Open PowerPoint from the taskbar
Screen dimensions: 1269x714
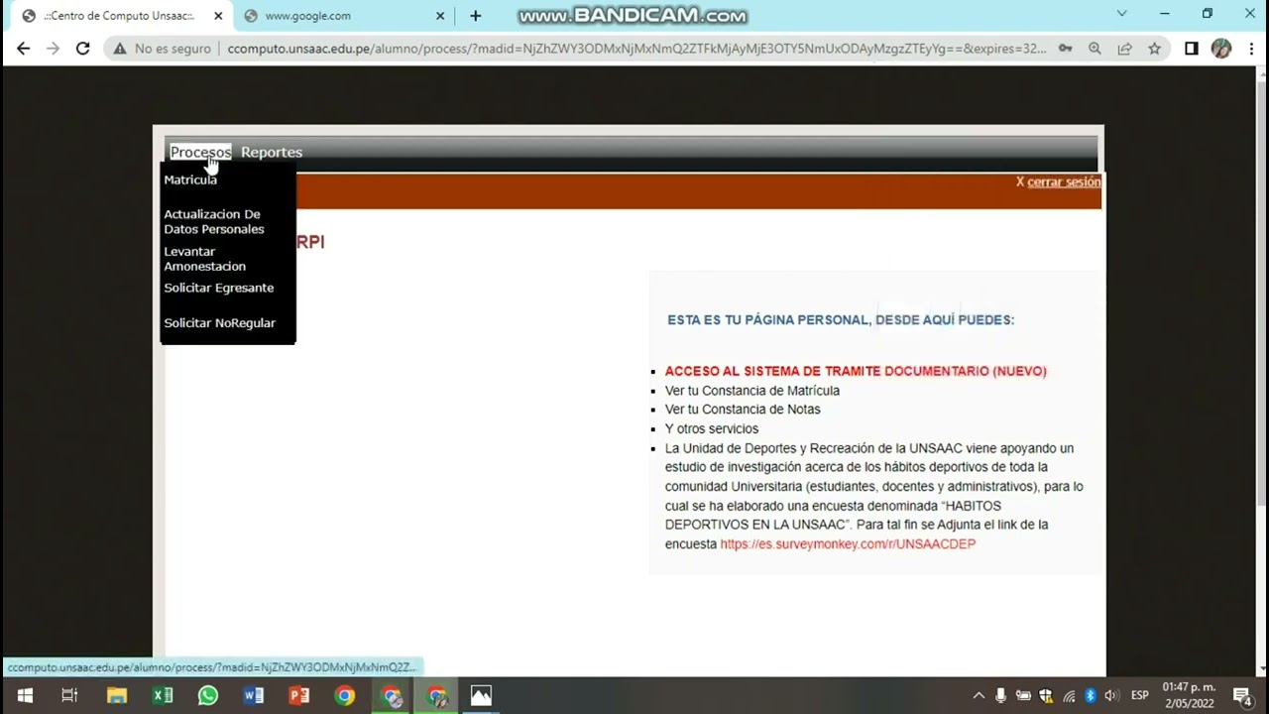pyautogui.click(x=299, y=695)
